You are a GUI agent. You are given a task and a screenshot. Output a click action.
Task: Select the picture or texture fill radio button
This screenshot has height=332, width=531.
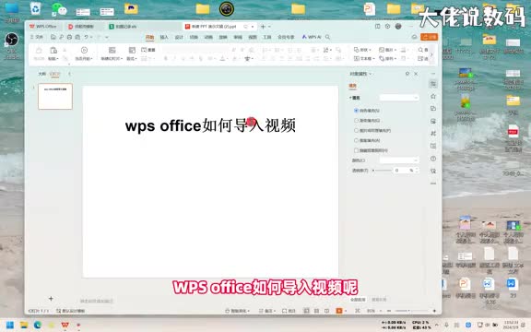click(x=356, y=130)
